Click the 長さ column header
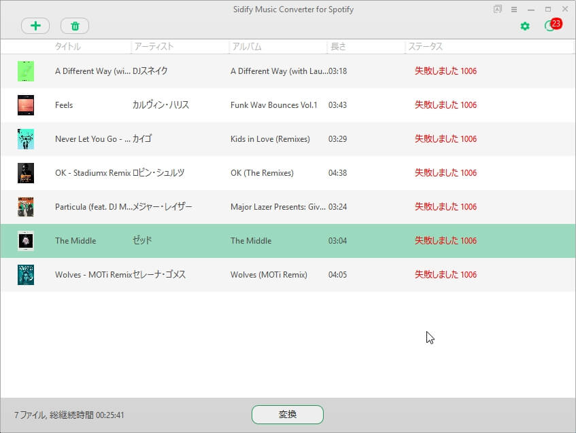Image resolution: width=576 pixels, height=433 pixels. (338, 47)
